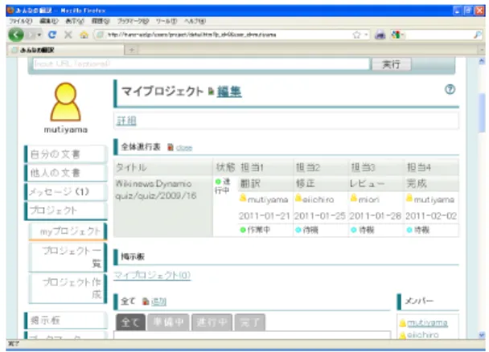Open the ツール menu
The height and width of the screenshot is (352, 489).
166,21
